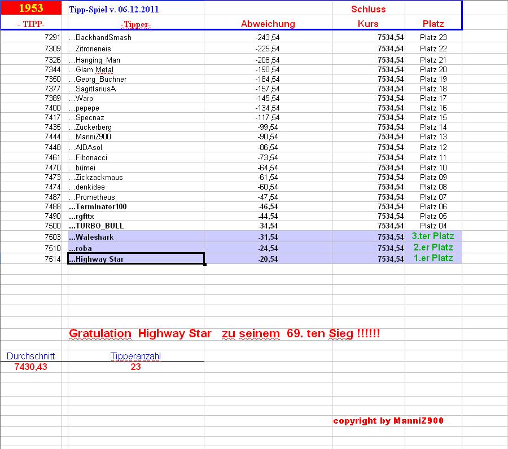Click the tip value 7291

(52, 38)
